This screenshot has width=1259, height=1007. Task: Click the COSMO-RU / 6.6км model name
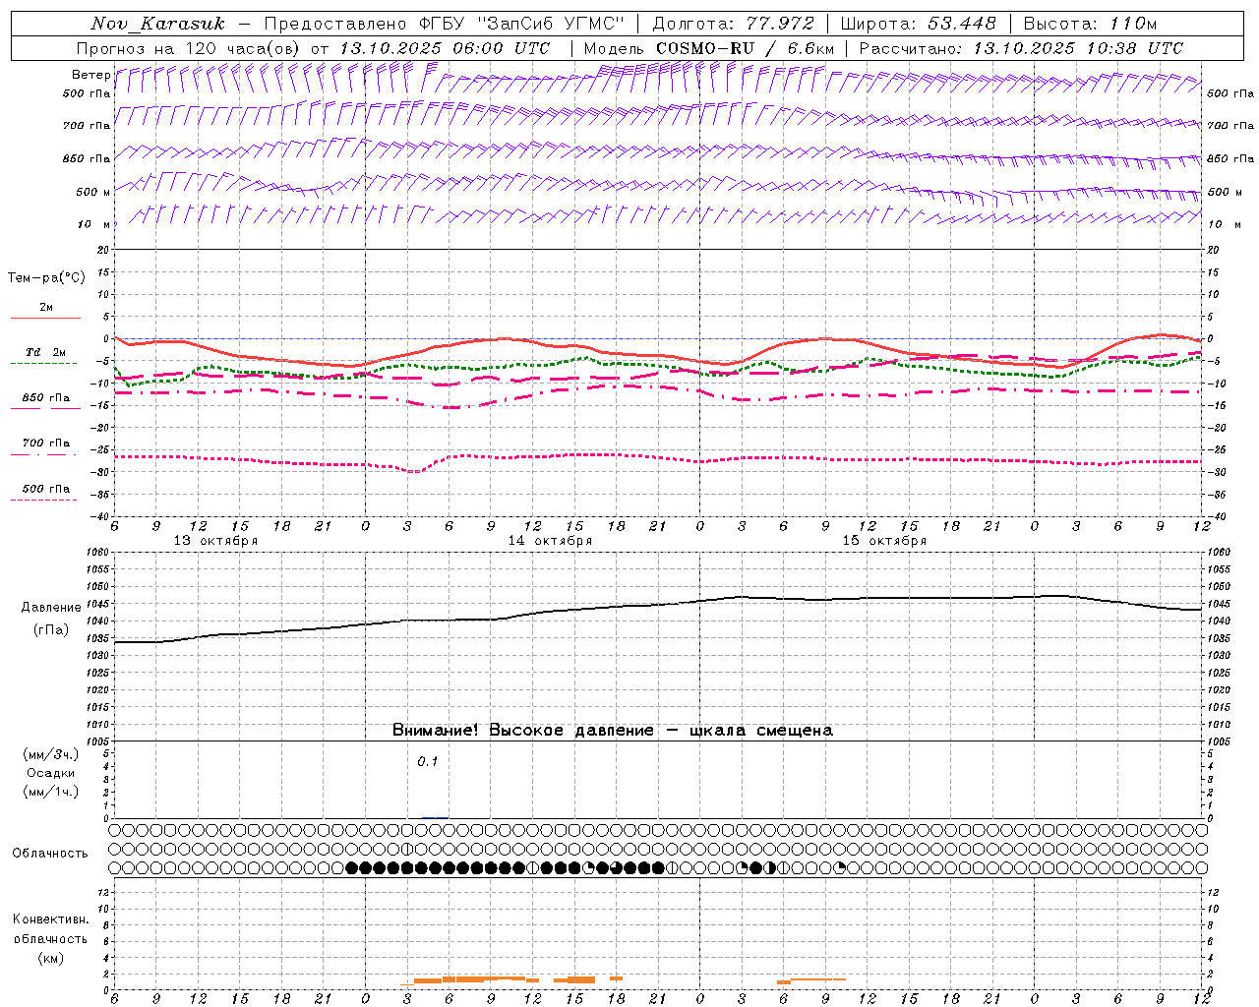click(x=745, y=48)
